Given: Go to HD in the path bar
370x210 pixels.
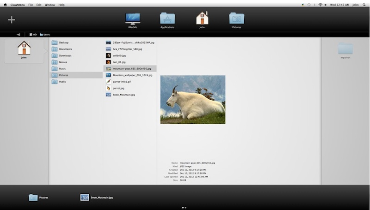Looking at the screenshot, I should (x=33, y=34).
